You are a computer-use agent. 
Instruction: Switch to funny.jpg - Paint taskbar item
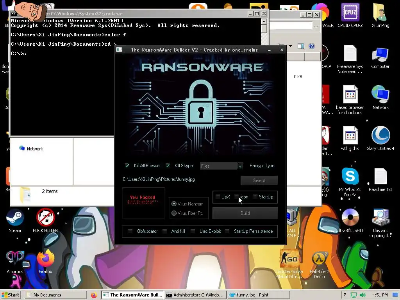(258, 295)
